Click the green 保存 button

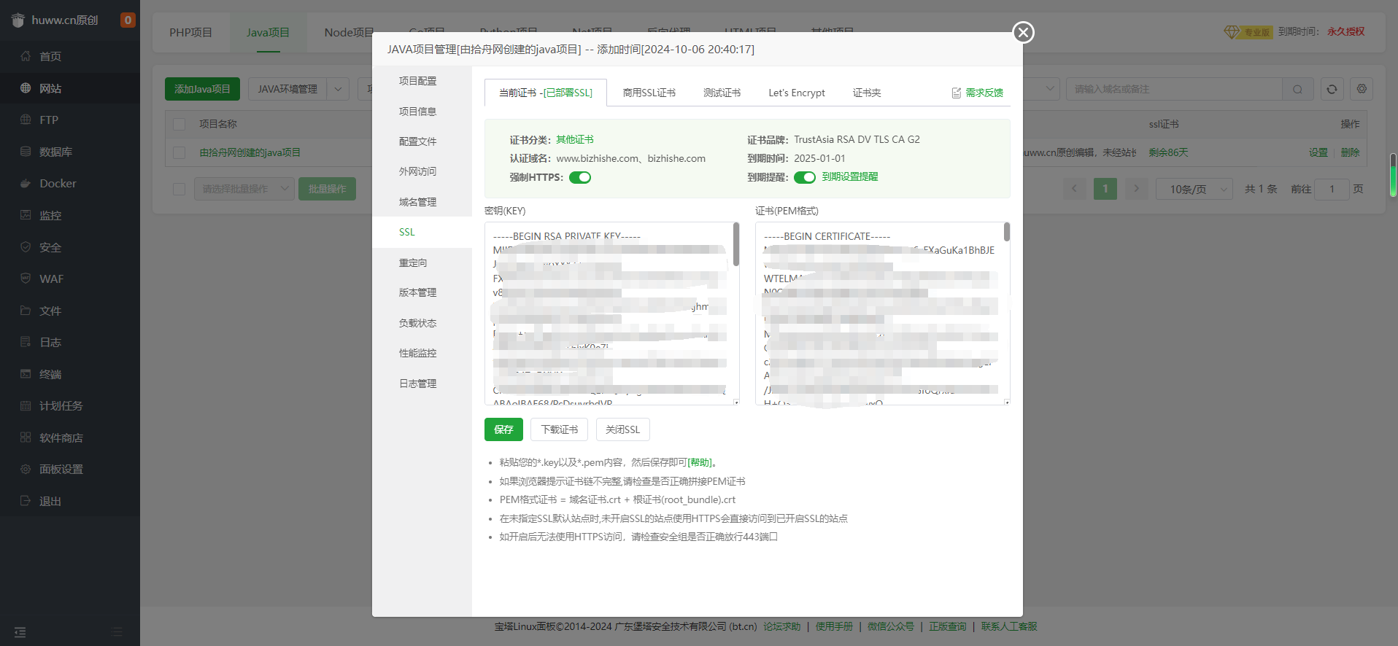[x=503, y=429]
